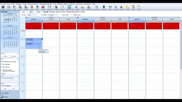Click Amanda J column header for Monday

tap(34, 19)
